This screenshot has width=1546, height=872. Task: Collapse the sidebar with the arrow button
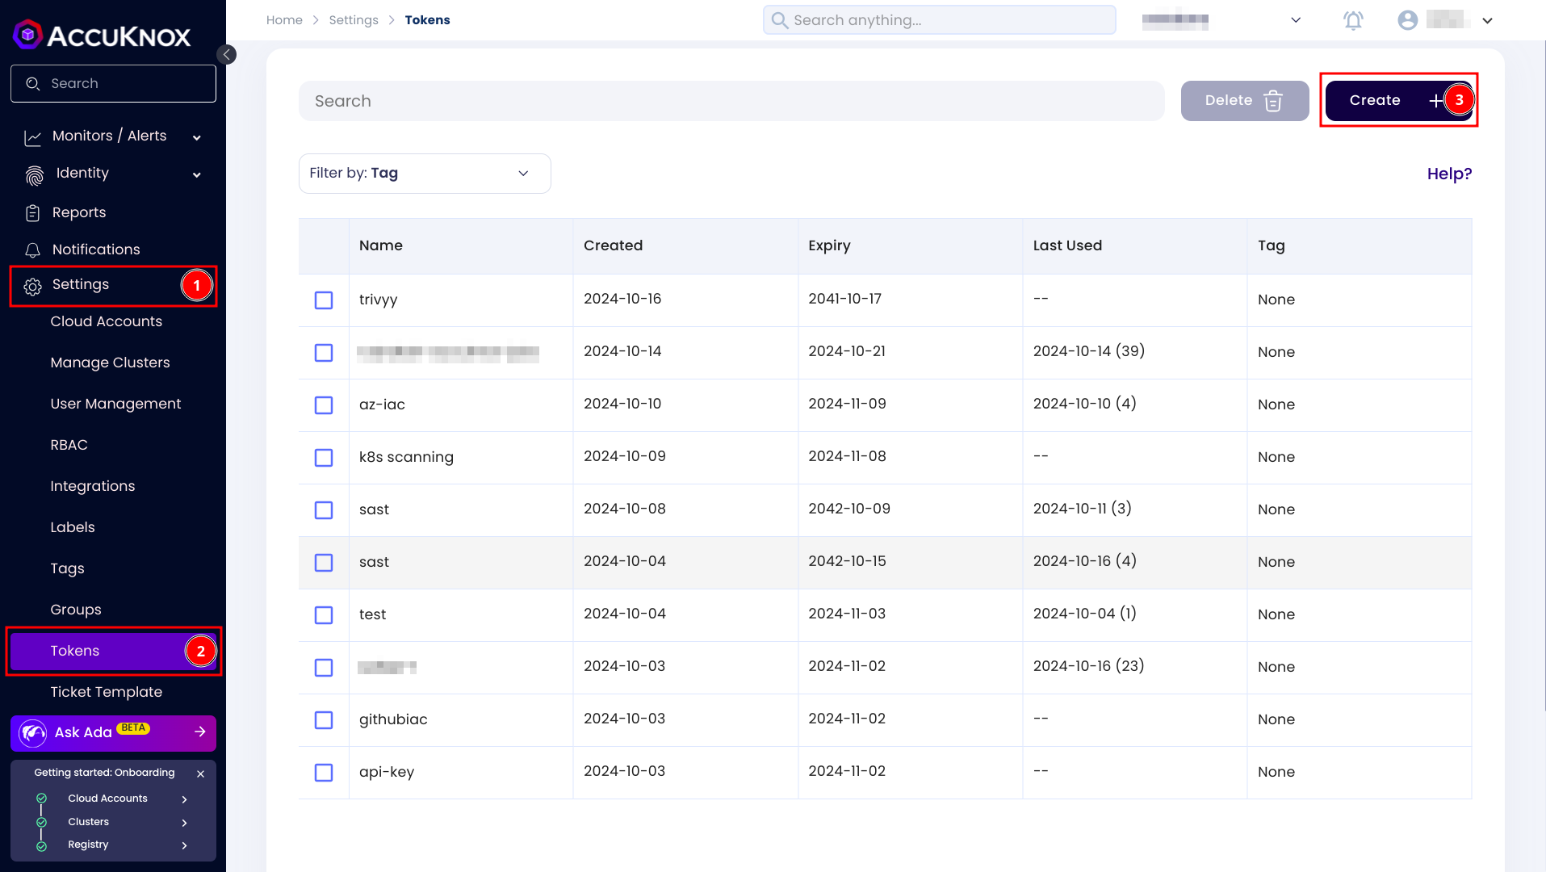[227, 54]
